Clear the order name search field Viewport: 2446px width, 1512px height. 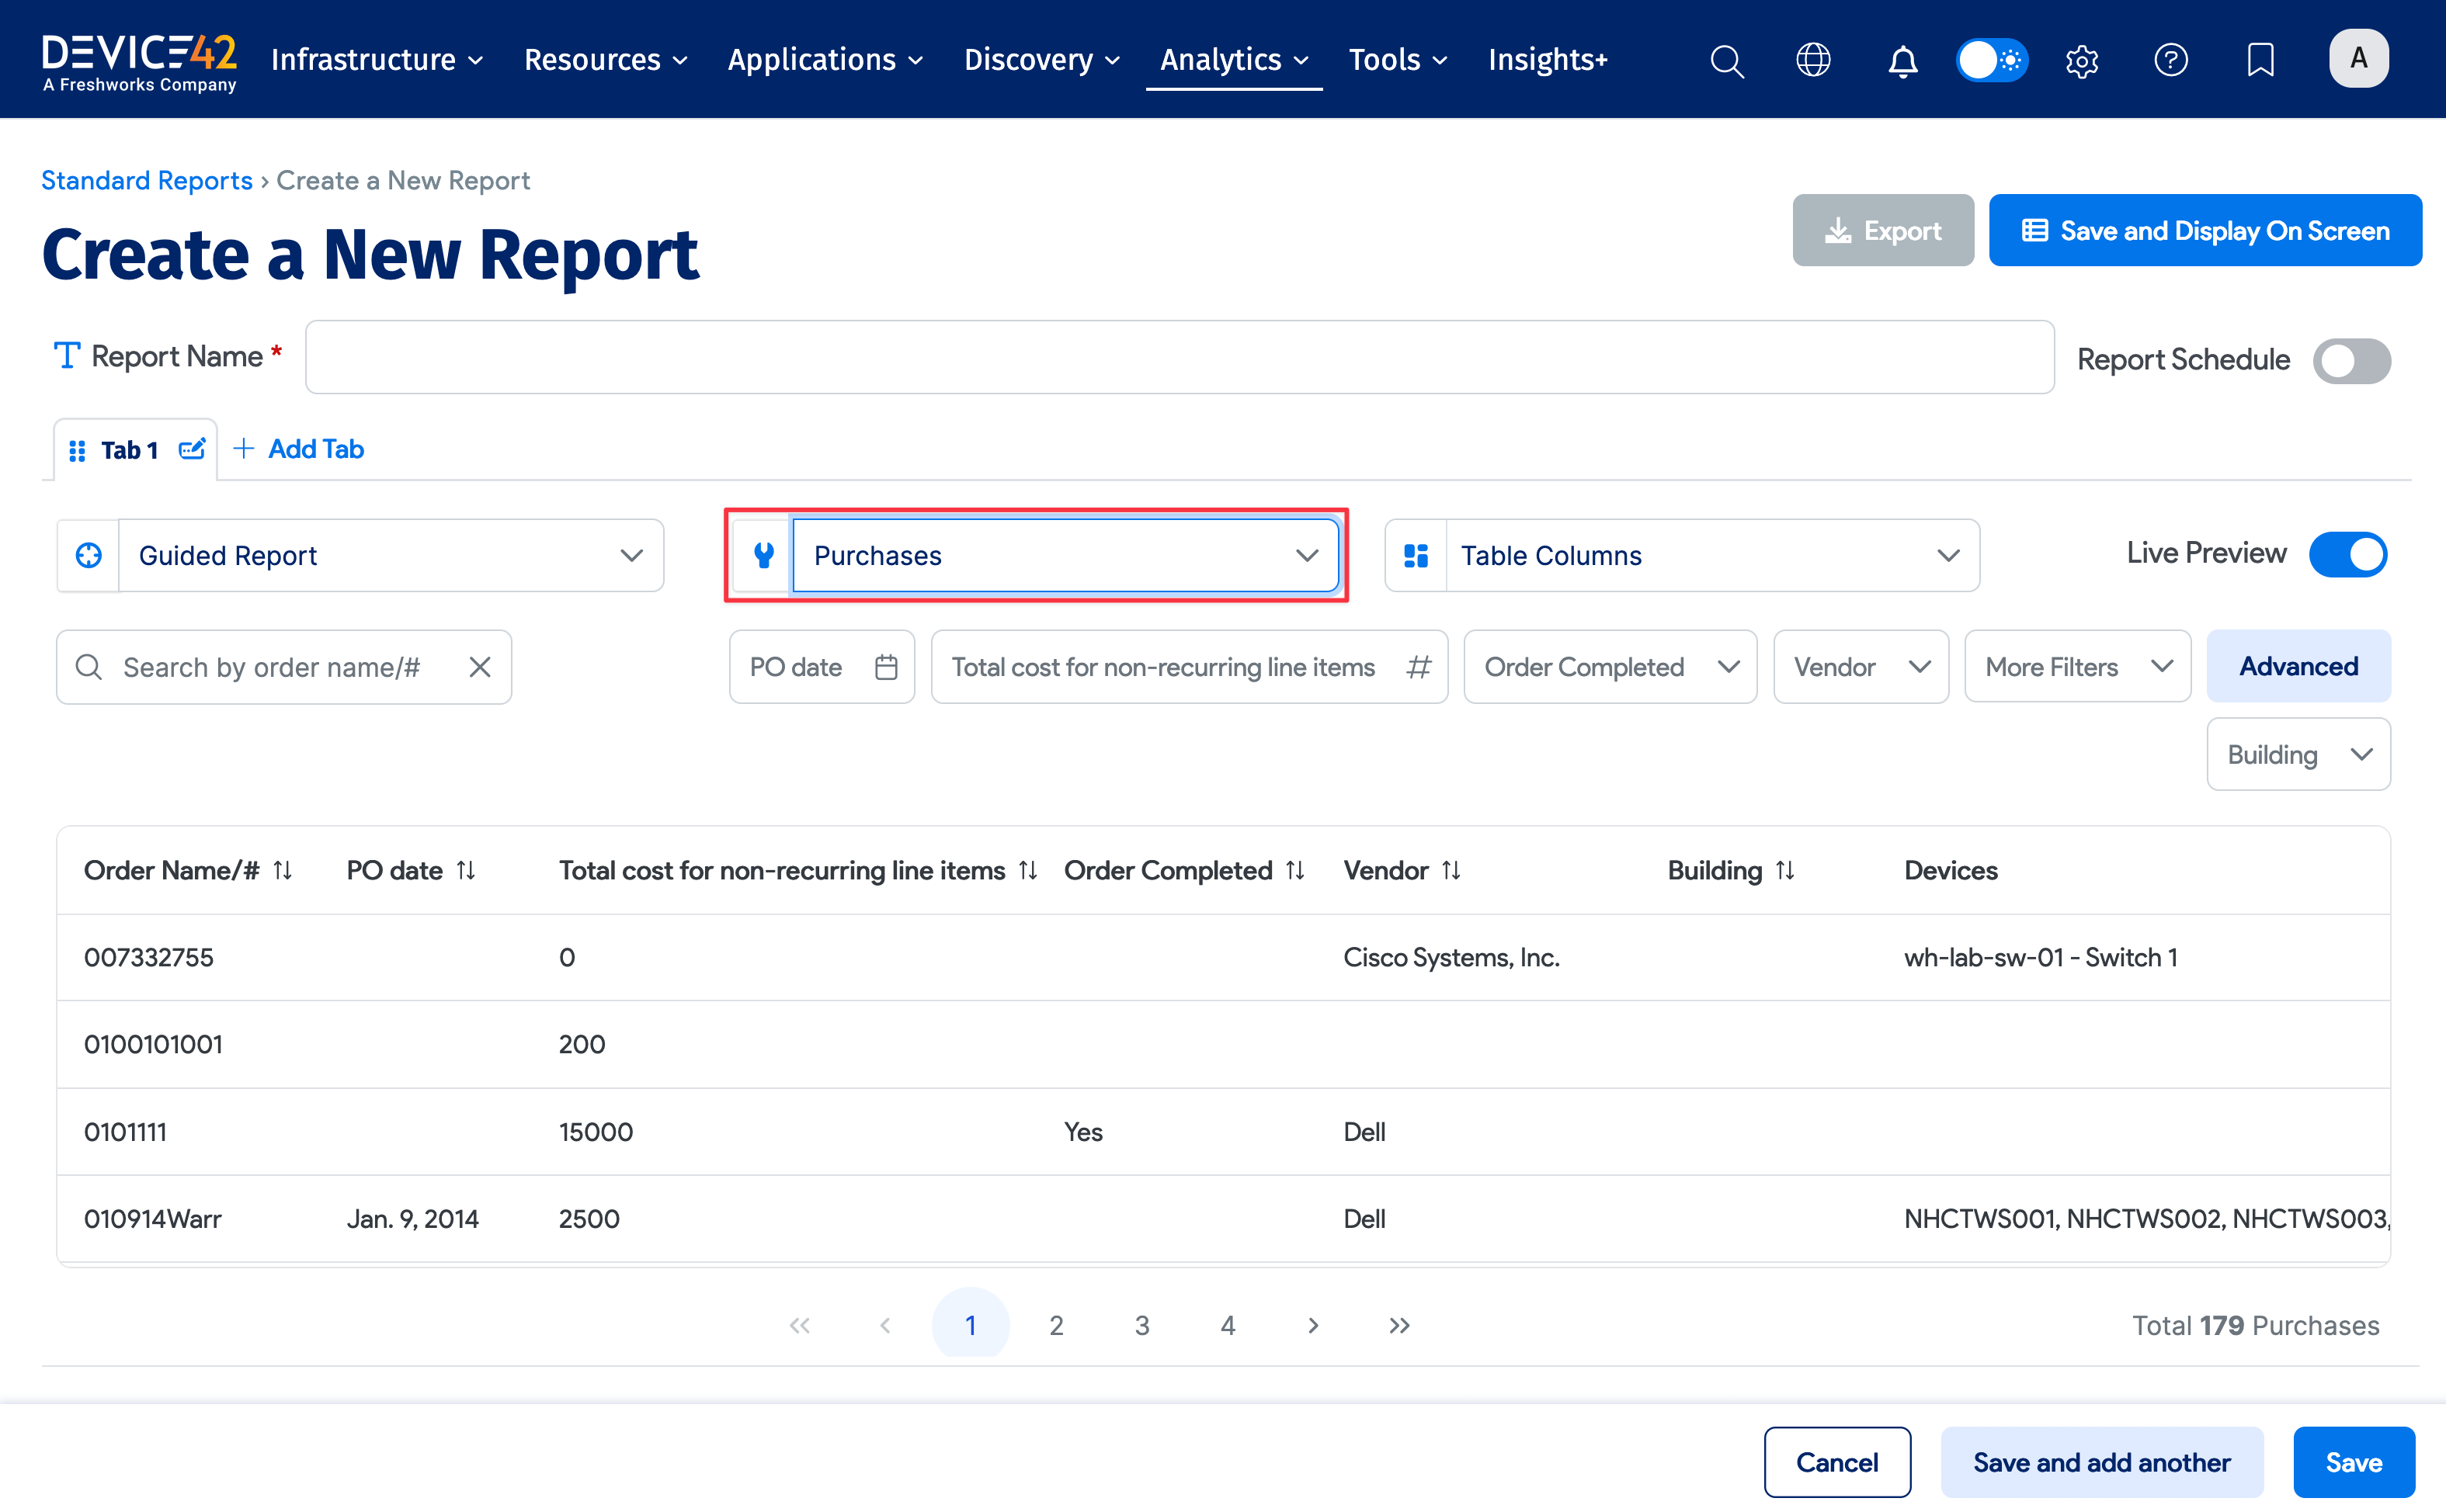point(480,667)
